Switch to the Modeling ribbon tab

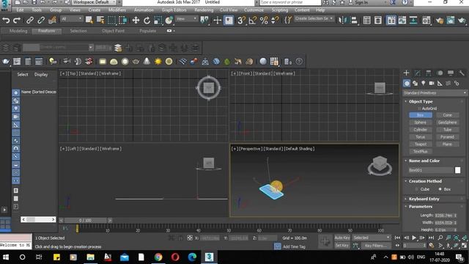point(18,31)
